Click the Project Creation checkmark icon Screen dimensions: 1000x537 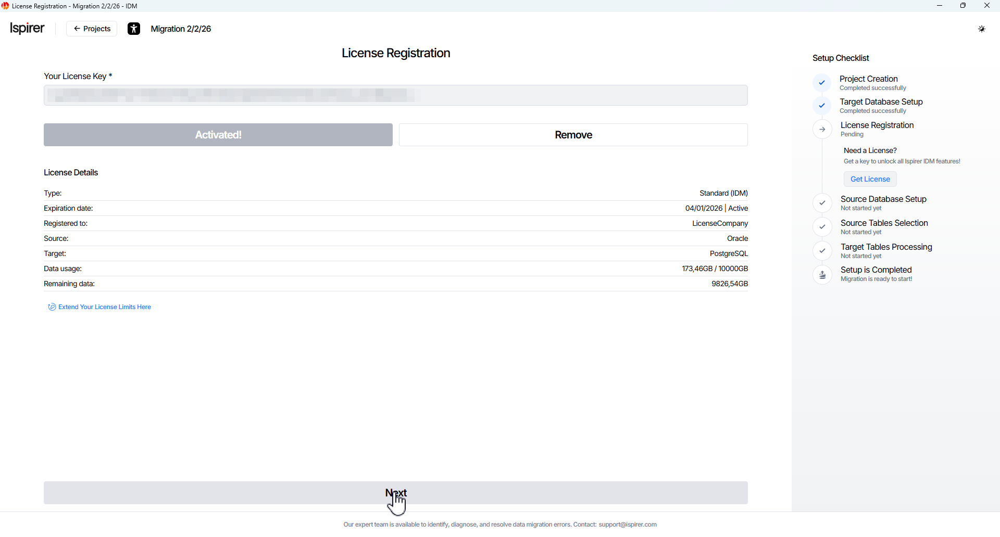pyautogui.click(x=822, y=83)
